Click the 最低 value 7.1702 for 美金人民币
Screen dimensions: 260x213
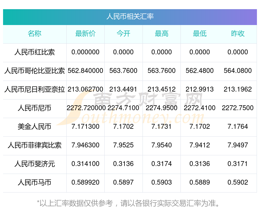point(200,127)
